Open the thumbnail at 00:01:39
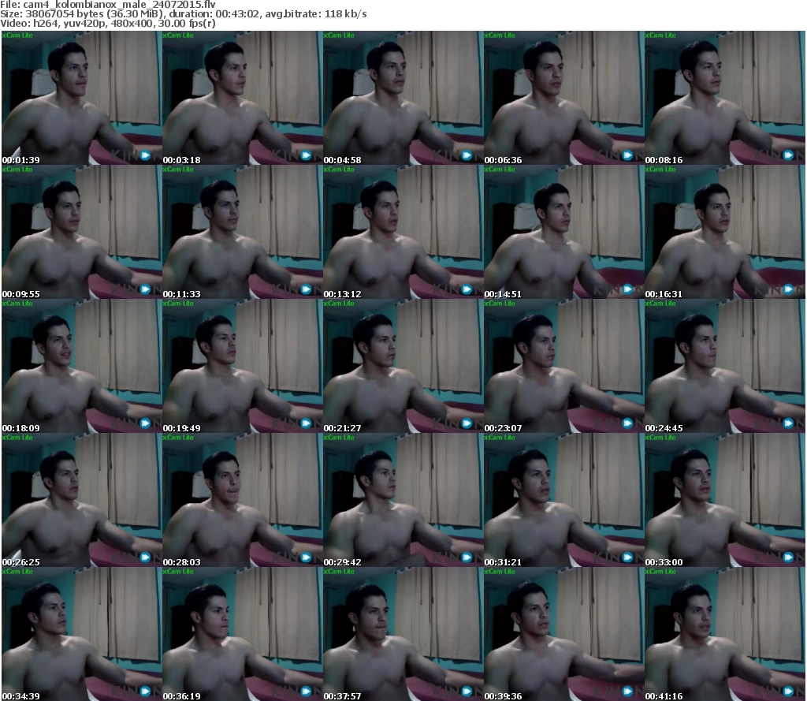The image size is (807, 701). pyautogui.click(x=82, y=98)
